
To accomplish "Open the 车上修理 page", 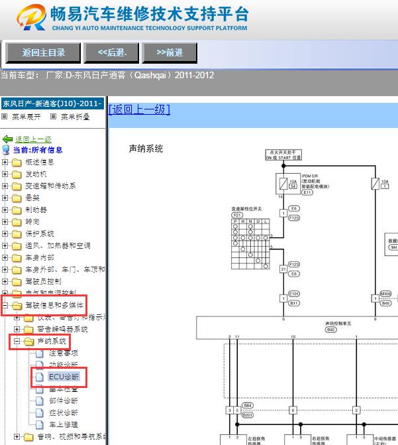I will 63,424.
